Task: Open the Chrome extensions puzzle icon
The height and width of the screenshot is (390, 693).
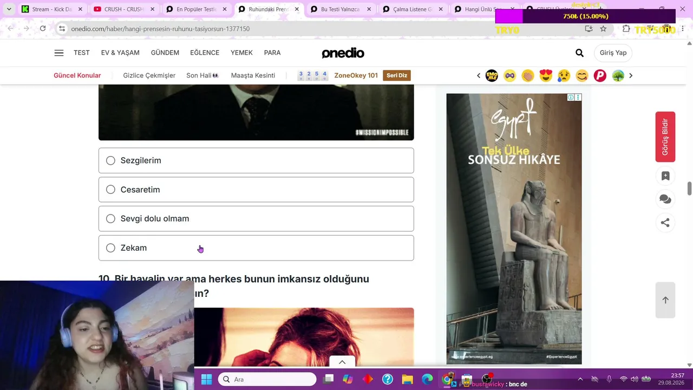Action: [x=626, y=29]
